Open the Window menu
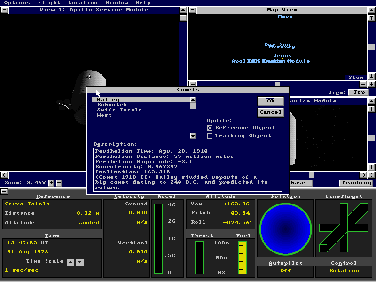 (x=117, y=3)
